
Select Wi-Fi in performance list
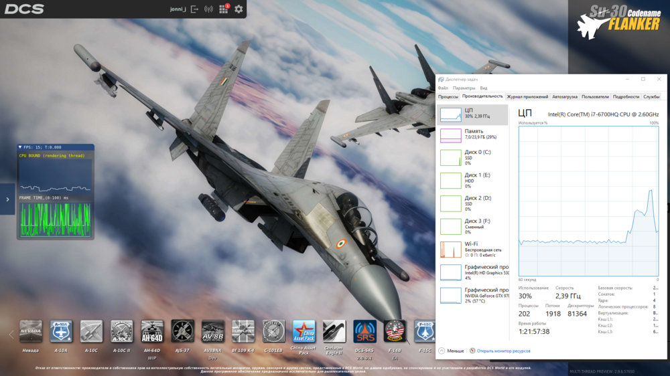coord(472,250)
